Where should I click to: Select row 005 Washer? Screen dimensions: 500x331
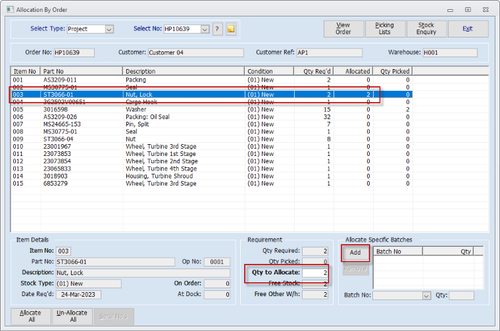[x=212, y=109]
